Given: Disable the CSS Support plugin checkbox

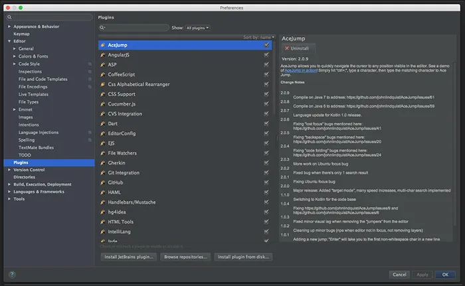Looking at the screenshot, I should pyautogui.click(x=266, y=94).
